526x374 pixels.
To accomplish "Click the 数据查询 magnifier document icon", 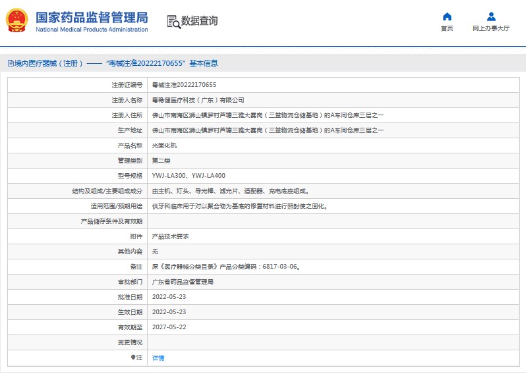I will click(173, 22).
